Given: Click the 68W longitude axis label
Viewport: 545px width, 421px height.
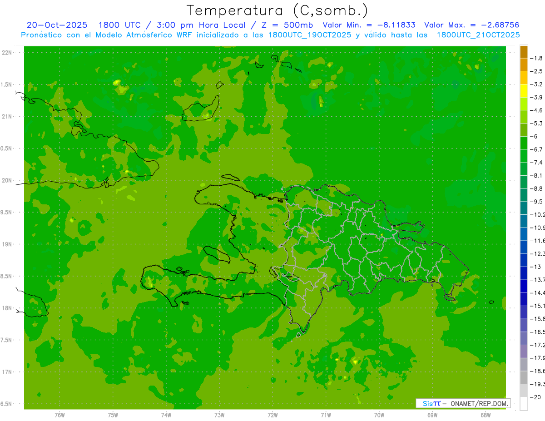Looking at the screenshot, I should point(485,415).
